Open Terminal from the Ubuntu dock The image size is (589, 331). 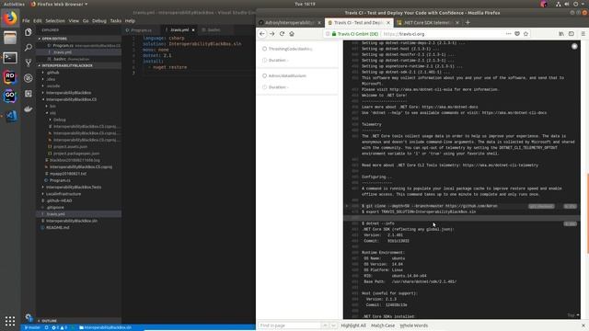tap(10, 57)
